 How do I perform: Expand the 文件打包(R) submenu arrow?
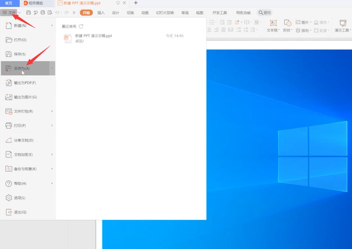[52, 111]
